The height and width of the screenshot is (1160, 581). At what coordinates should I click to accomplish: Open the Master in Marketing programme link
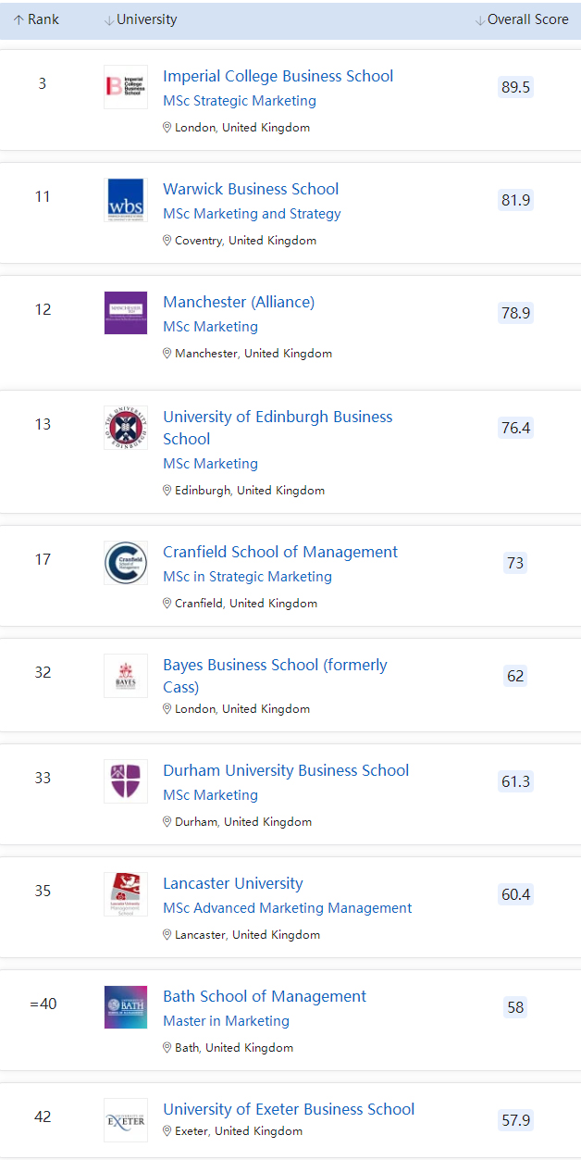226,1021
